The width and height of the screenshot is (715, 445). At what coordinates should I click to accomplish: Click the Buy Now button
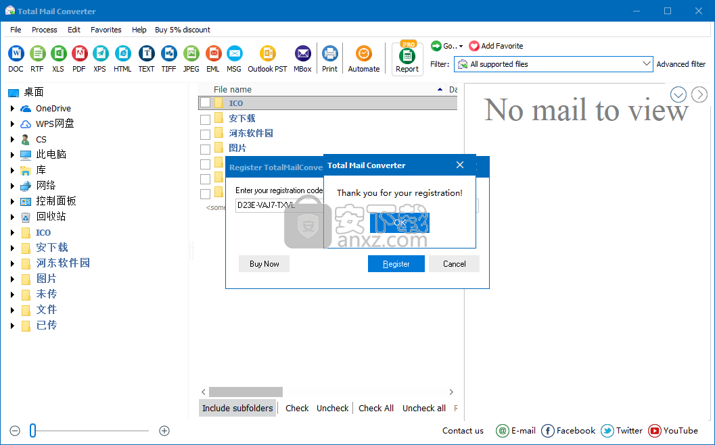coord(264,264)
